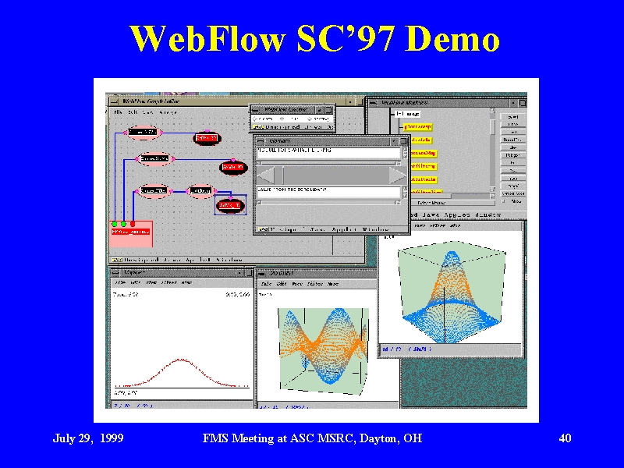Click the slide title "WebFlow SC'97 Demo"
Screen dimensions: 624x468
(x=314, y=38)
